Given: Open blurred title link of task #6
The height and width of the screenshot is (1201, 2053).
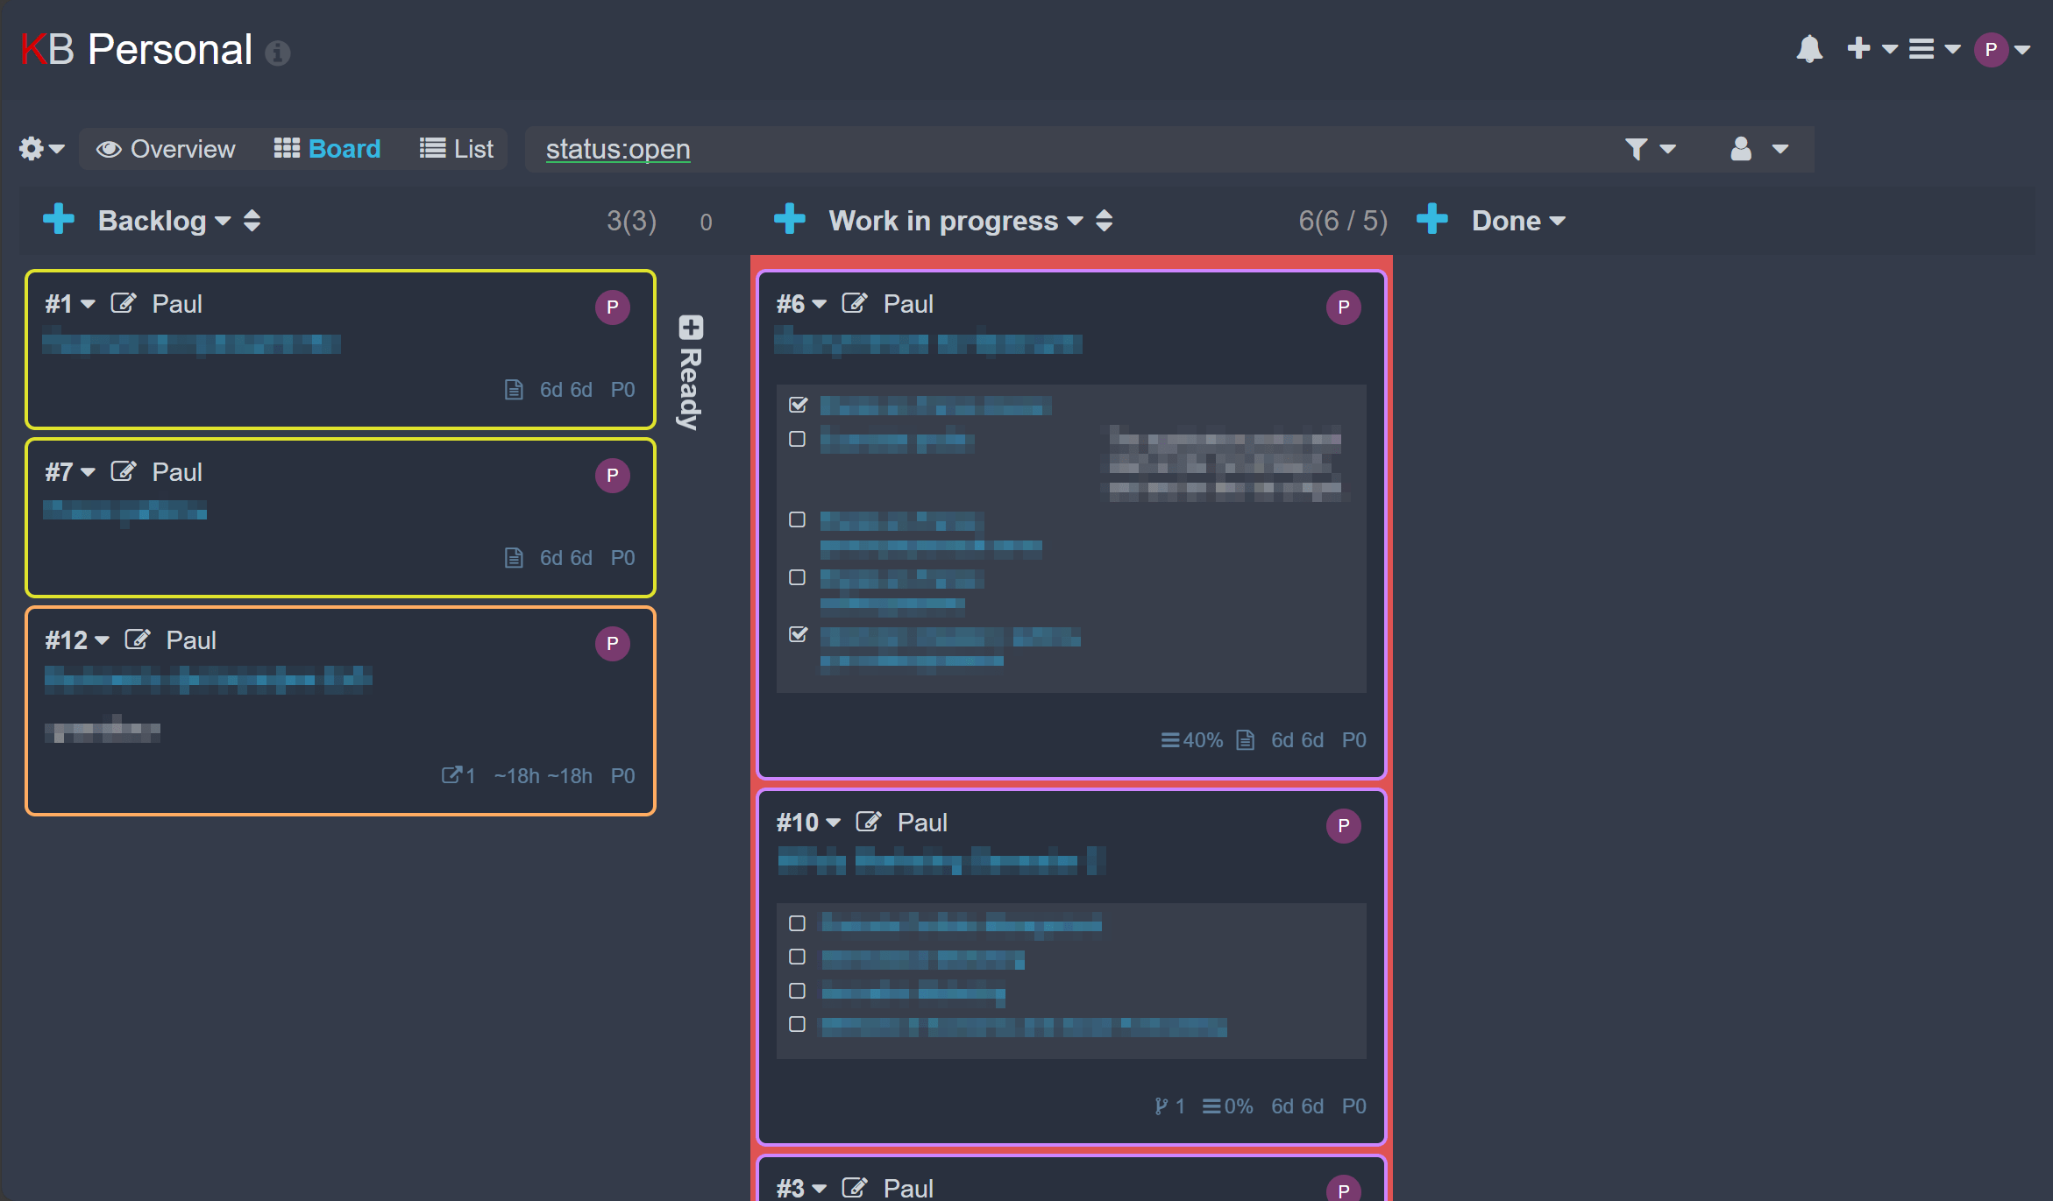Looking at the screenshot, I should 928,343.
